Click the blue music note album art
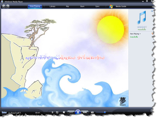The height and width of the screenshot is (118, 157). 142,17
